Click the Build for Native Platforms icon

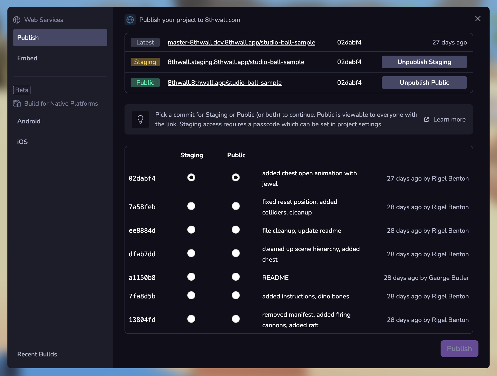(17, 104)
